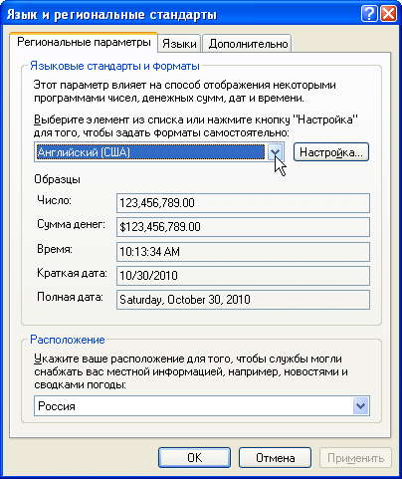Open the Настройка customization button
This screenshot has width=402, height=479.
331,152
